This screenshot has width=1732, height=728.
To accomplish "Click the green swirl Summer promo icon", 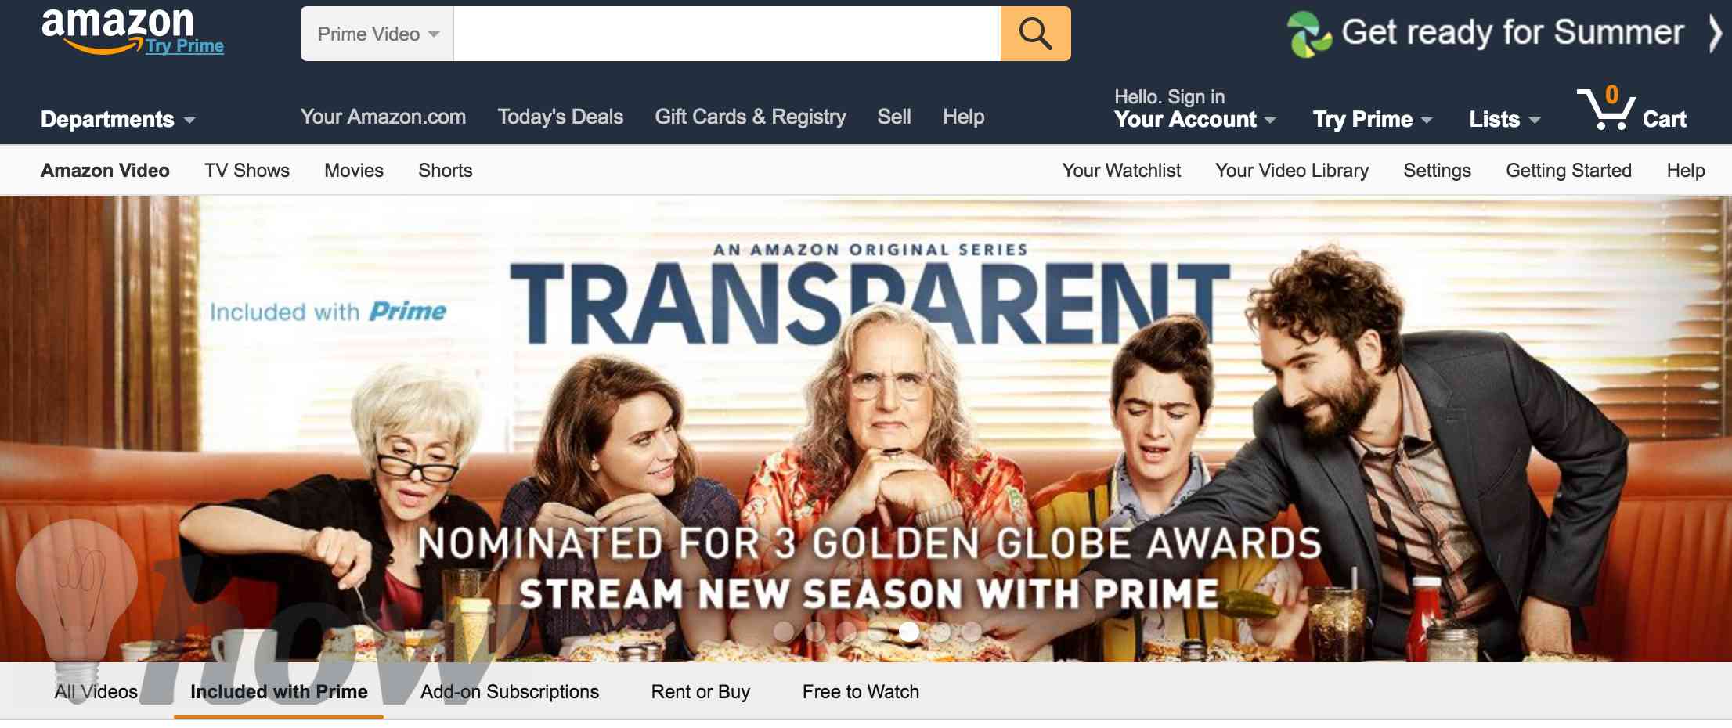I will [1309, 34].
